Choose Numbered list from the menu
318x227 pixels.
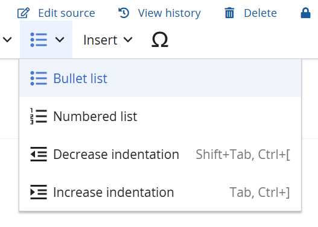coord(161,116)
